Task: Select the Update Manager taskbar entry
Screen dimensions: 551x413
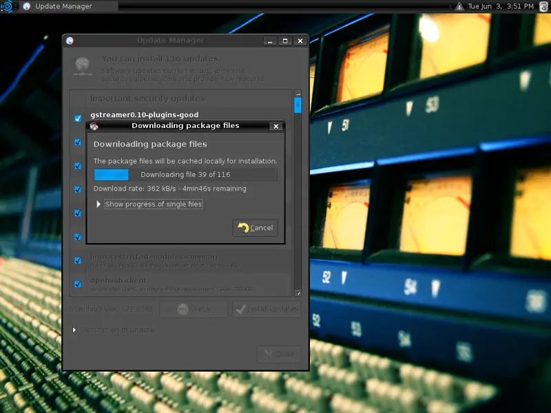Action: click(69, 6)
